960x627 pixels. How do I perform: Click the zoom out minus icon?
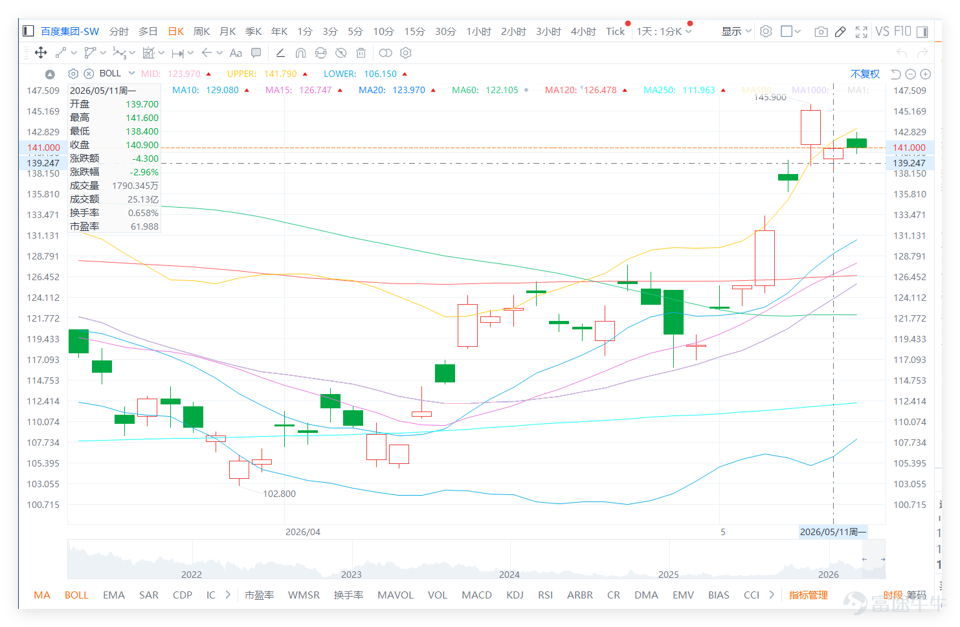(x=911, y=74)
